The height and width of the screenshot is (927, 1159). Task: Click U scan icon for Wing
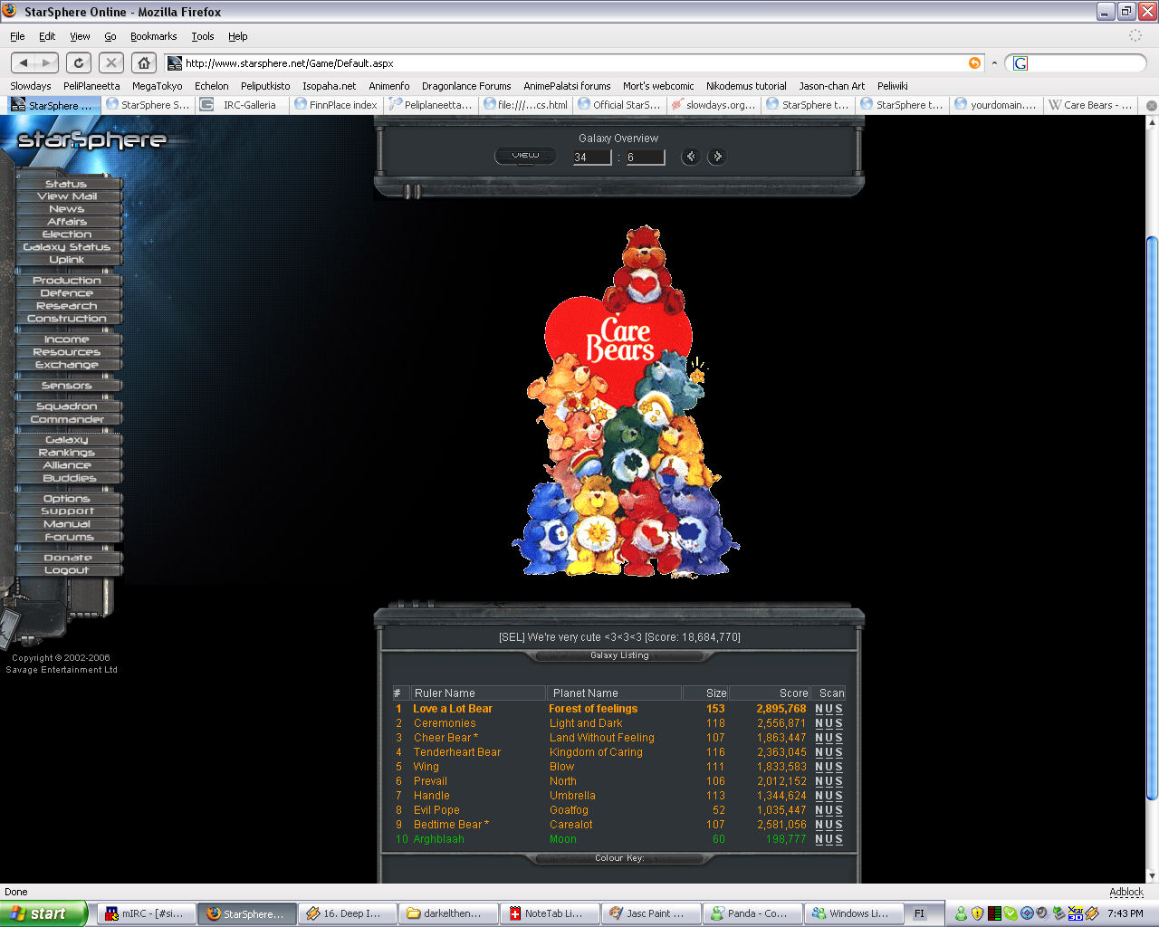(829, 767)
